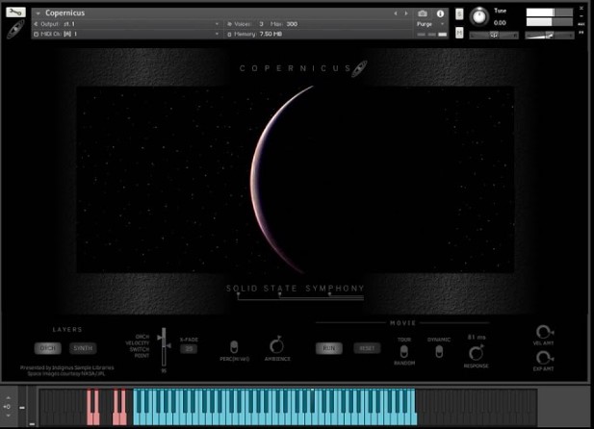
Task: Adjust the Tune knob
Action: click(x=479, y=16)
